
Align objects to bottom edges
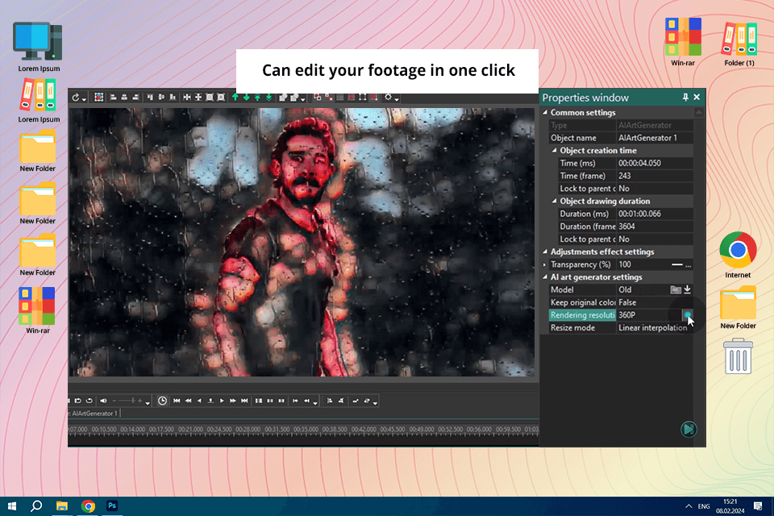173,98
